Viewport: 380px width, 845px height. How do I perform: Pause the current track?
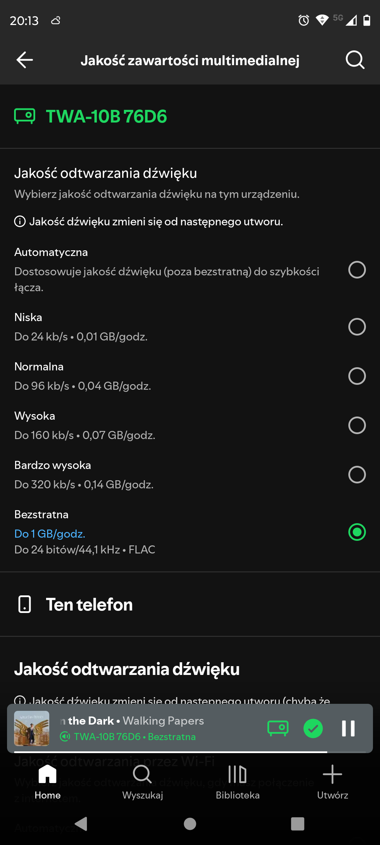click(348, 728)
